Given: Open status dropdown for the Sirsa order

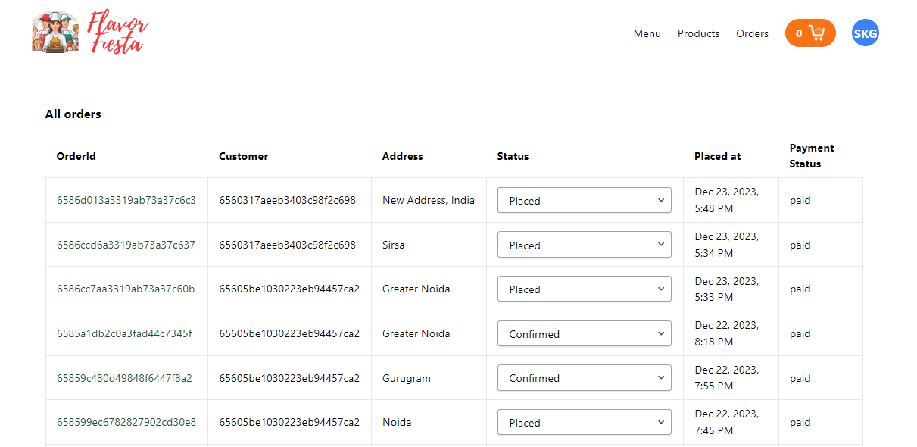Looking at the screenshot, I should pos(584,245).
